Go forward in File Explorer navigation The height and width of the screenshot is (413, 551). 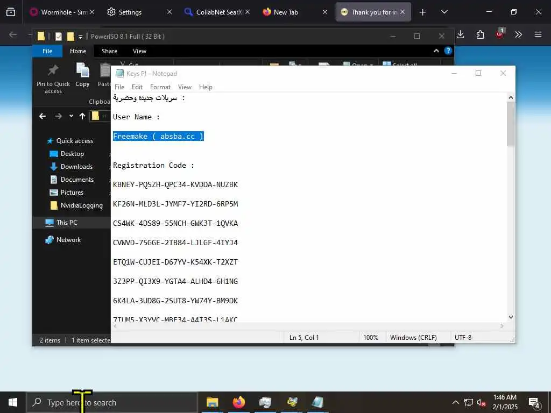(58, 116)
